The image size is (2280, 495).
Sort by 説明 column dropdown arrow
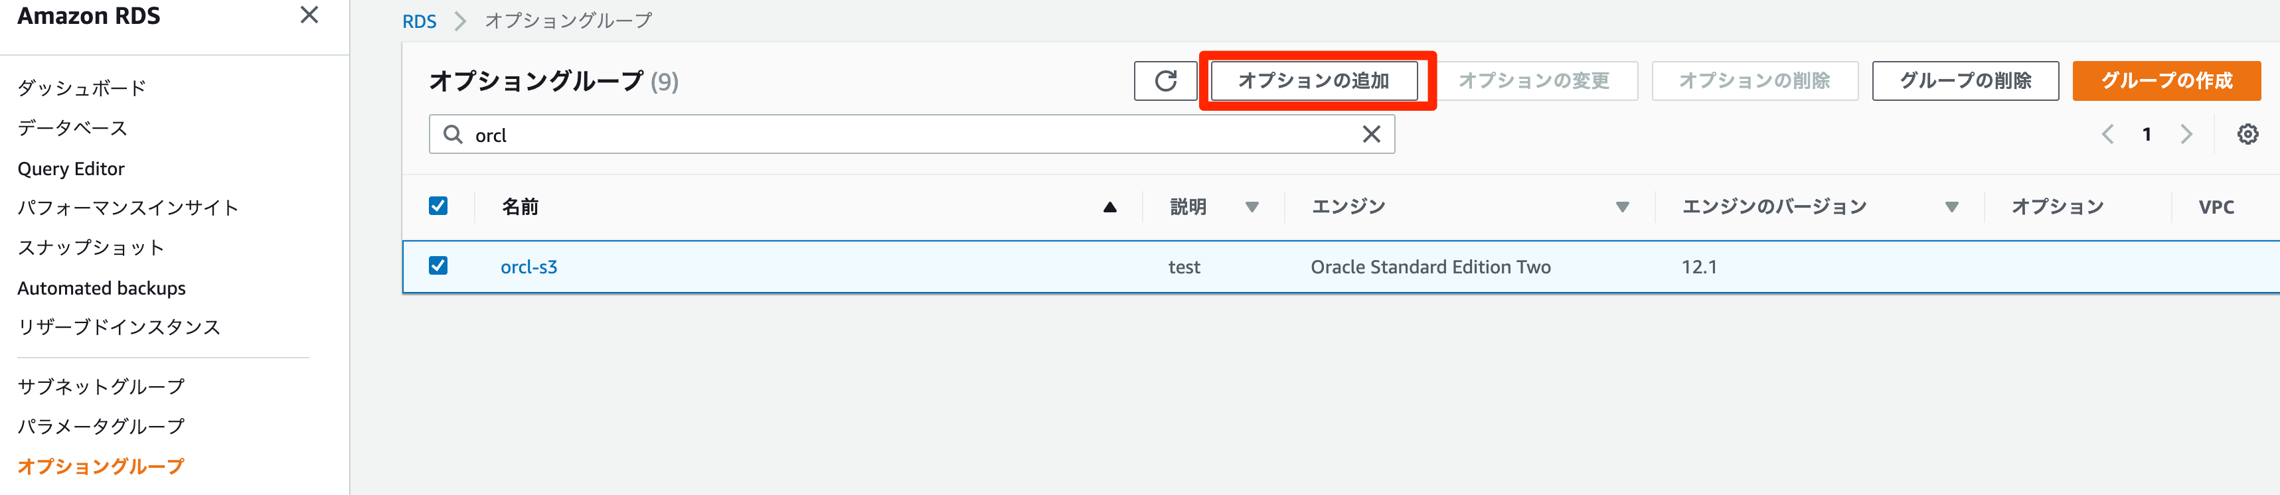(x=1252, y=207)
